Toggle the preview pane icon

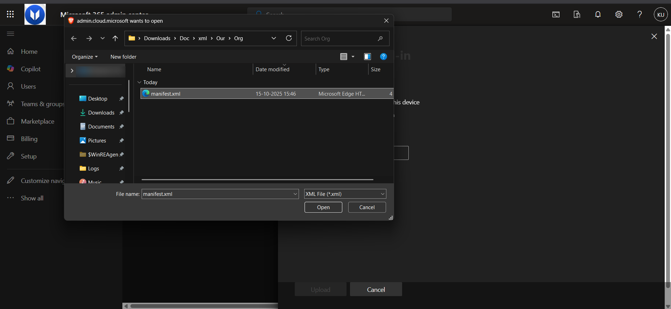point(367,57)
